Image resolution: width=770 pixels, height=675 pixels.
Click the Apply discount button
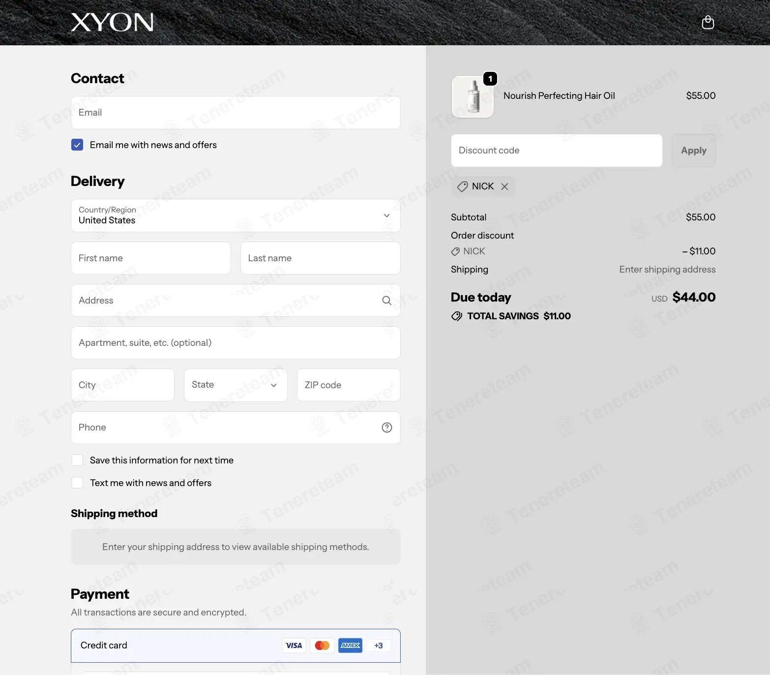pos(693,151)
